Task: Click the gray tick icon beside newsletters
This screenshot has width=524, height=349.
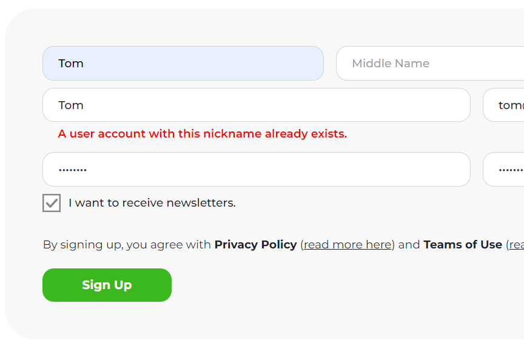Action: (x=52, y=203)
